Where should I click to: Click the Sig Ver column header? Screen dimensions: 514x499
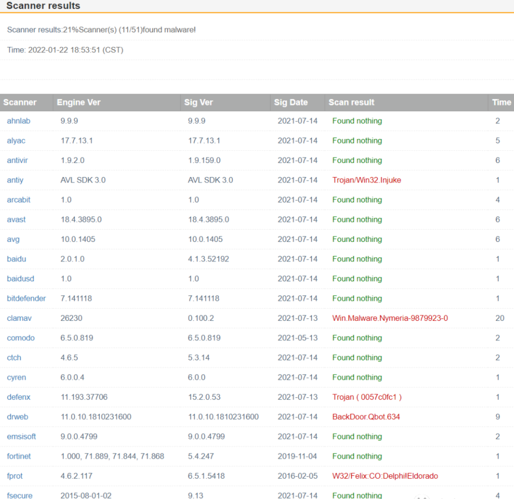pos(198,102)
